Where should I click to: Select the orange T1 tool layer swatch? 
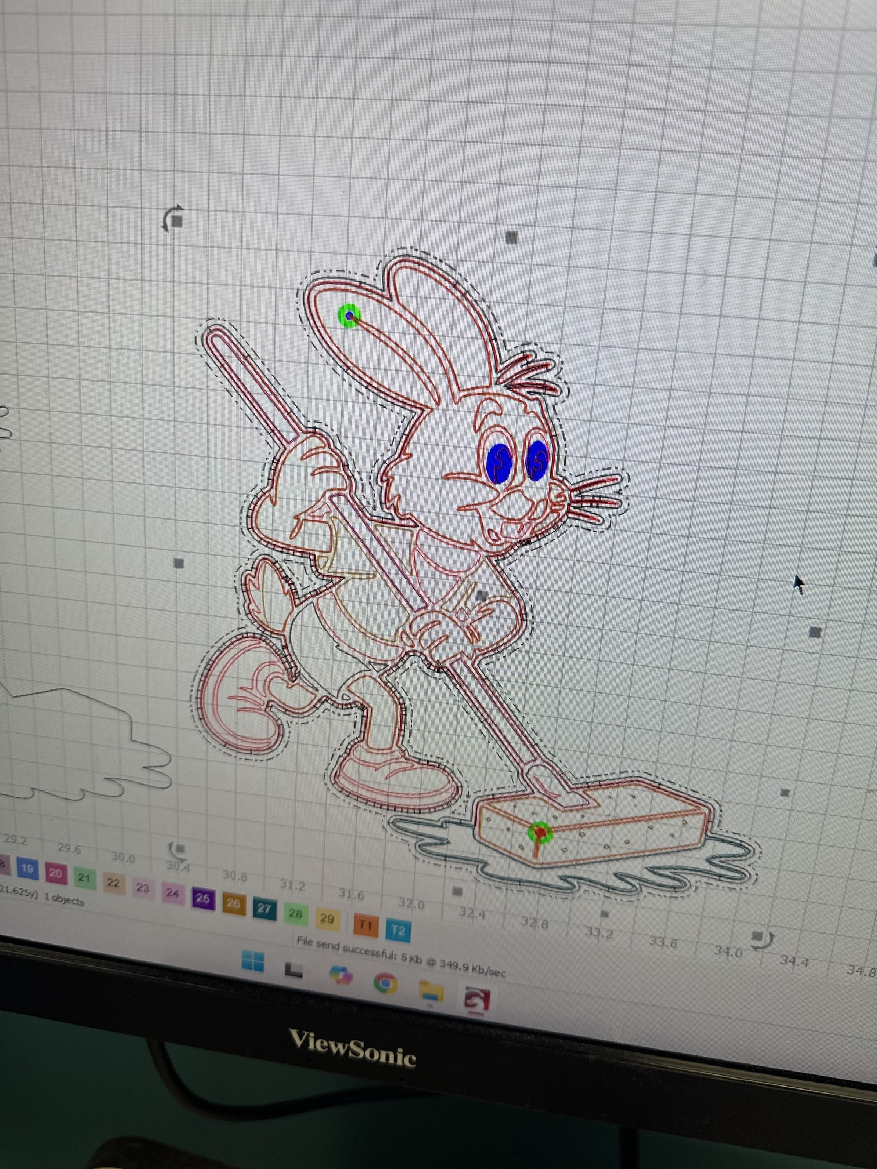coord(365,925)
